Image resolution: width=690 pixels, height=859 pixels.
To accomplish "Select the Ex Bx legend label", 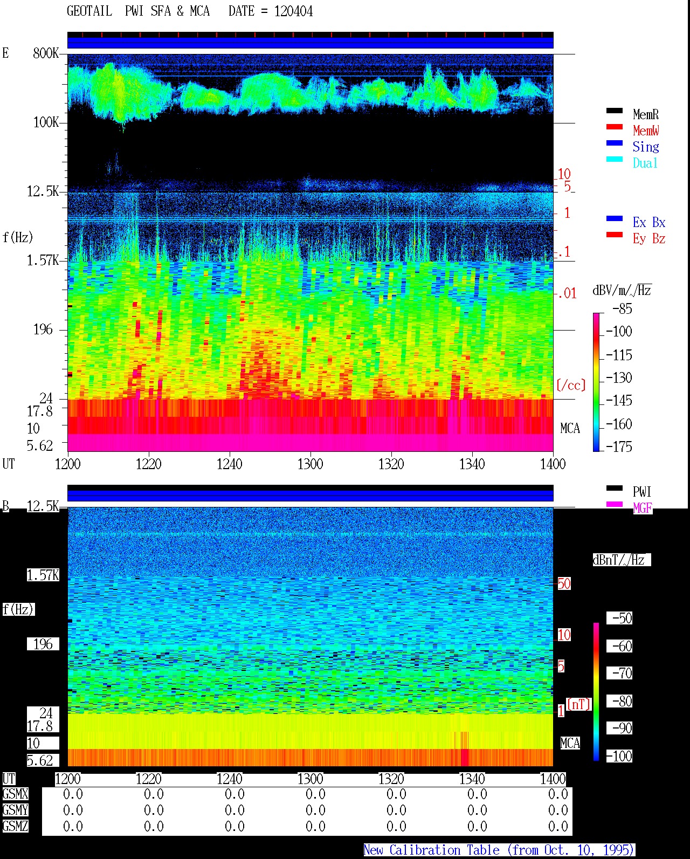I will click(649, 222).
